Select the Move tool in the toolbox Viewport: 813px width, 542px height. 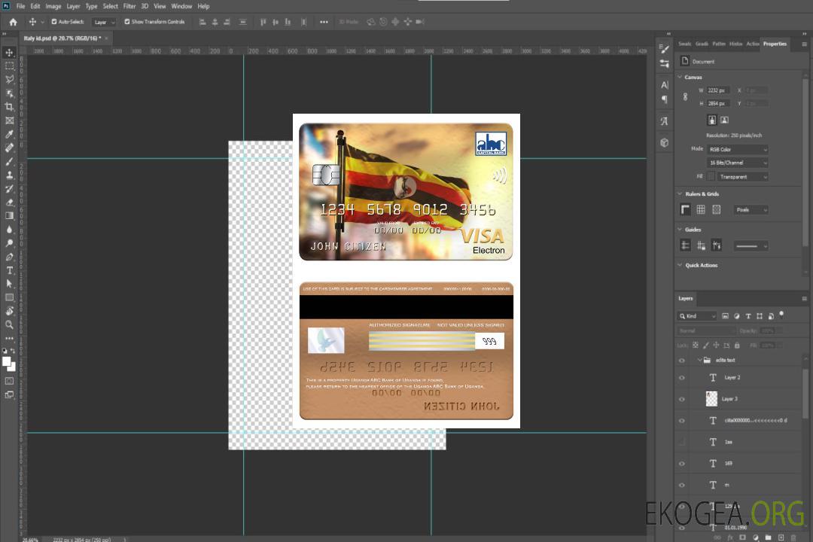point(9,53)
